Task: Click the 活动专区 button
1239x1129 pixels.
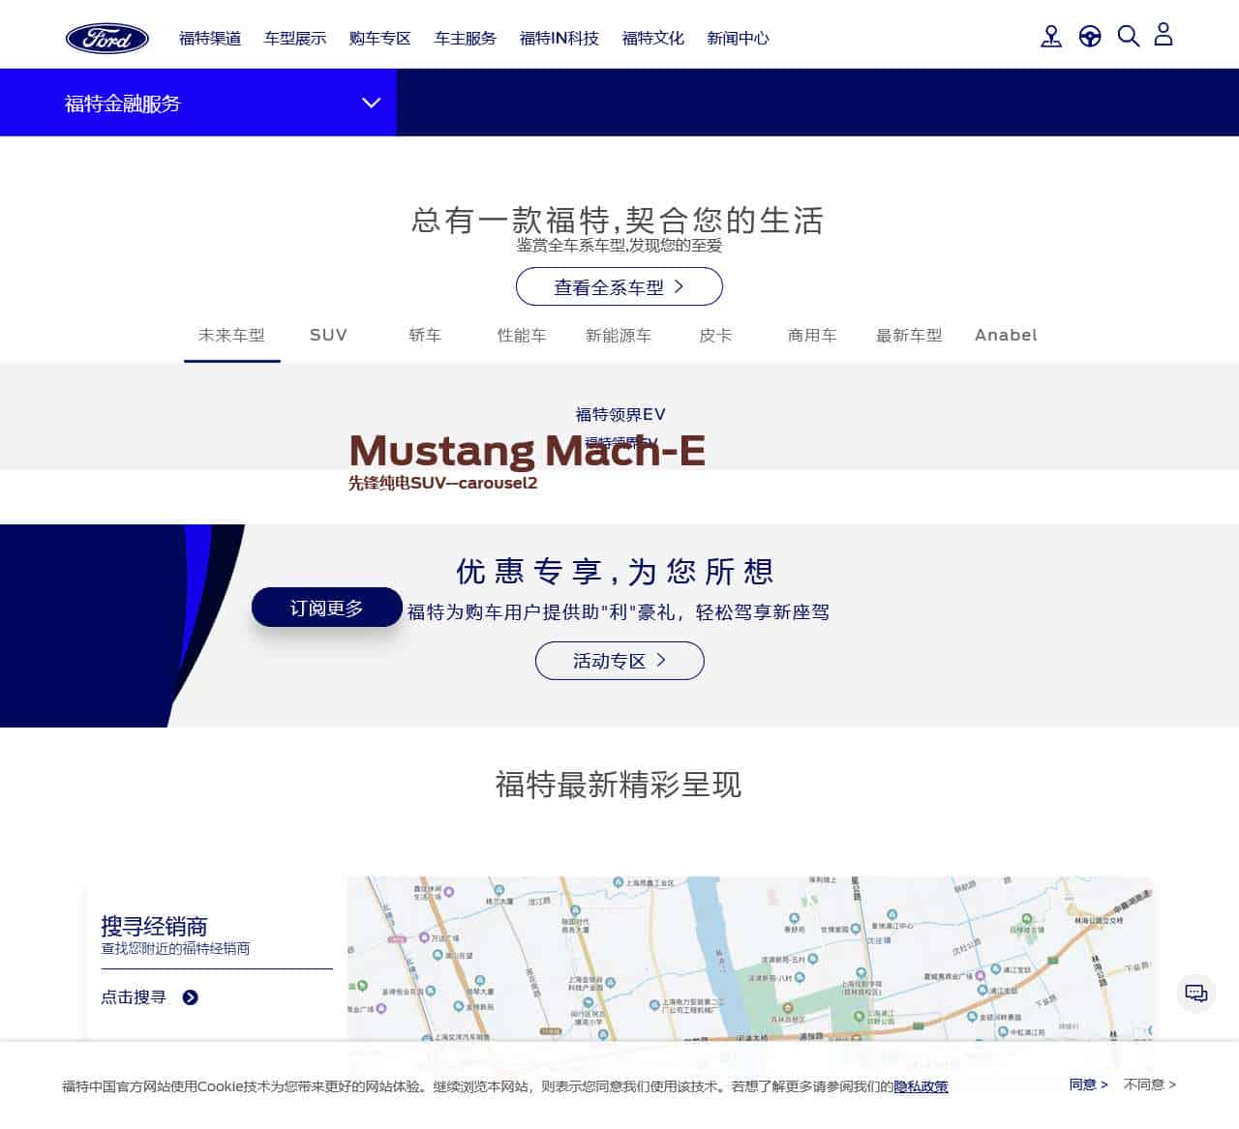Action: [x=619, y=661]
